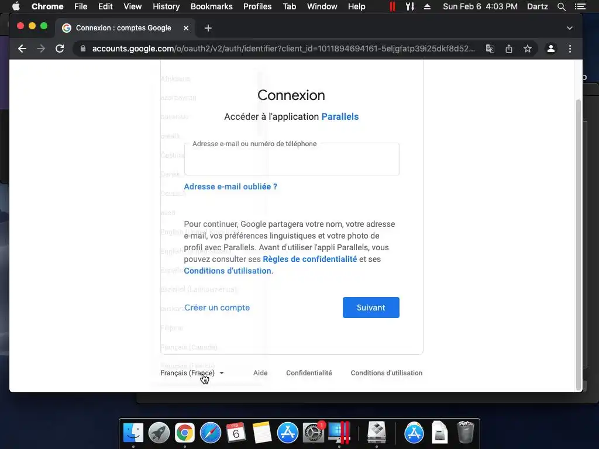Image resolution: width=599 pixels, height=449 pixels.
Task: Open Spotlight search in the menu bar
Action: pos(561,6)
